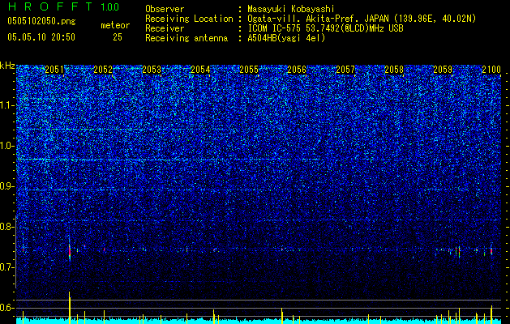Select the 2053 time marker

click(x=152, y=70)
